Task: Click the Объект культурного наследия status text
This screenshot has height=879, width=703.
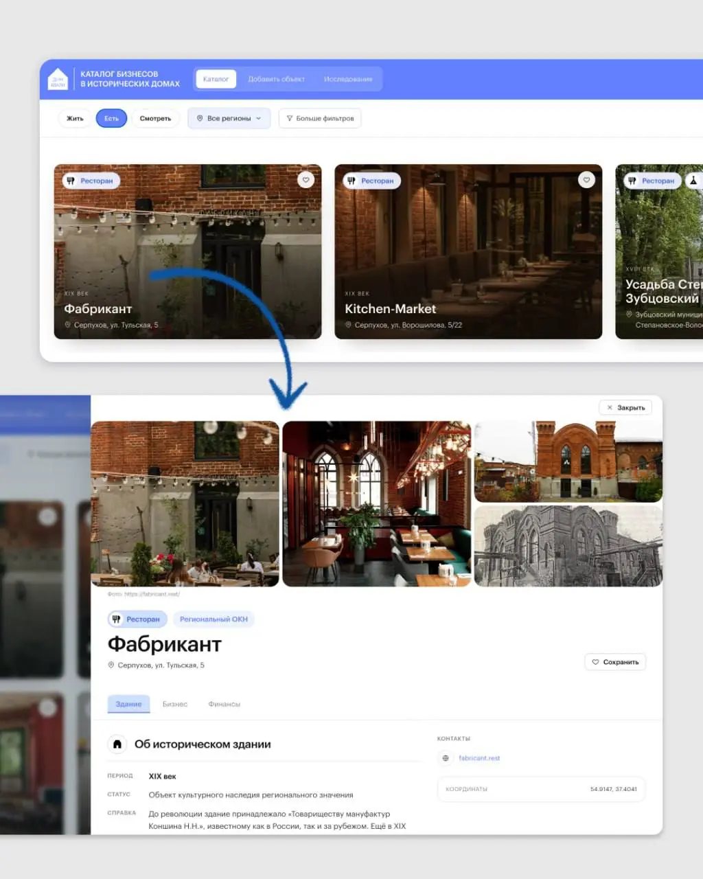Action: pos(251,795)
